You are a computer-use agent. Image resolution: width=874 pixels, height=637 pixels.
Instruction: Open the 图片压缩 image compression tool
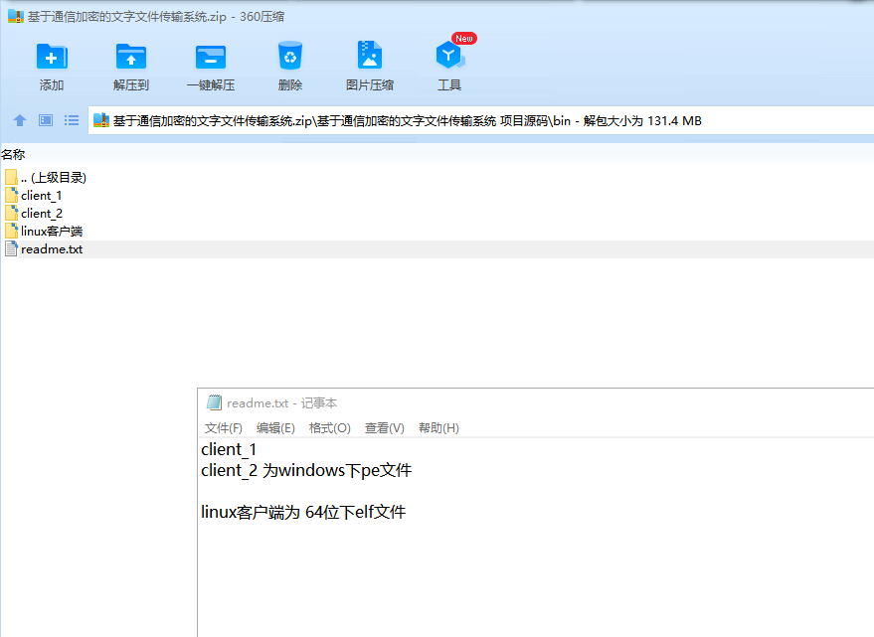(370, 56)
